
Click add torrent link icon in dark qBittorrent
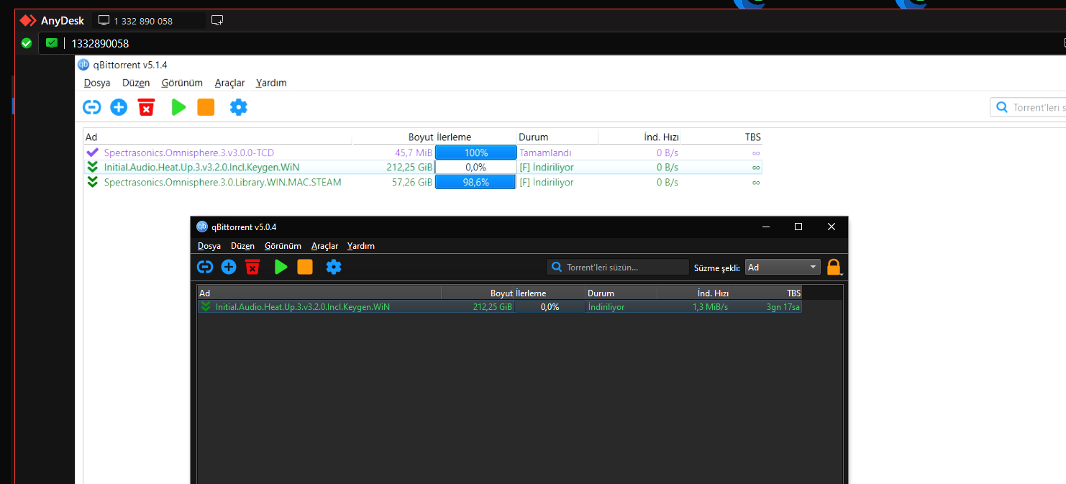point(205,268)
